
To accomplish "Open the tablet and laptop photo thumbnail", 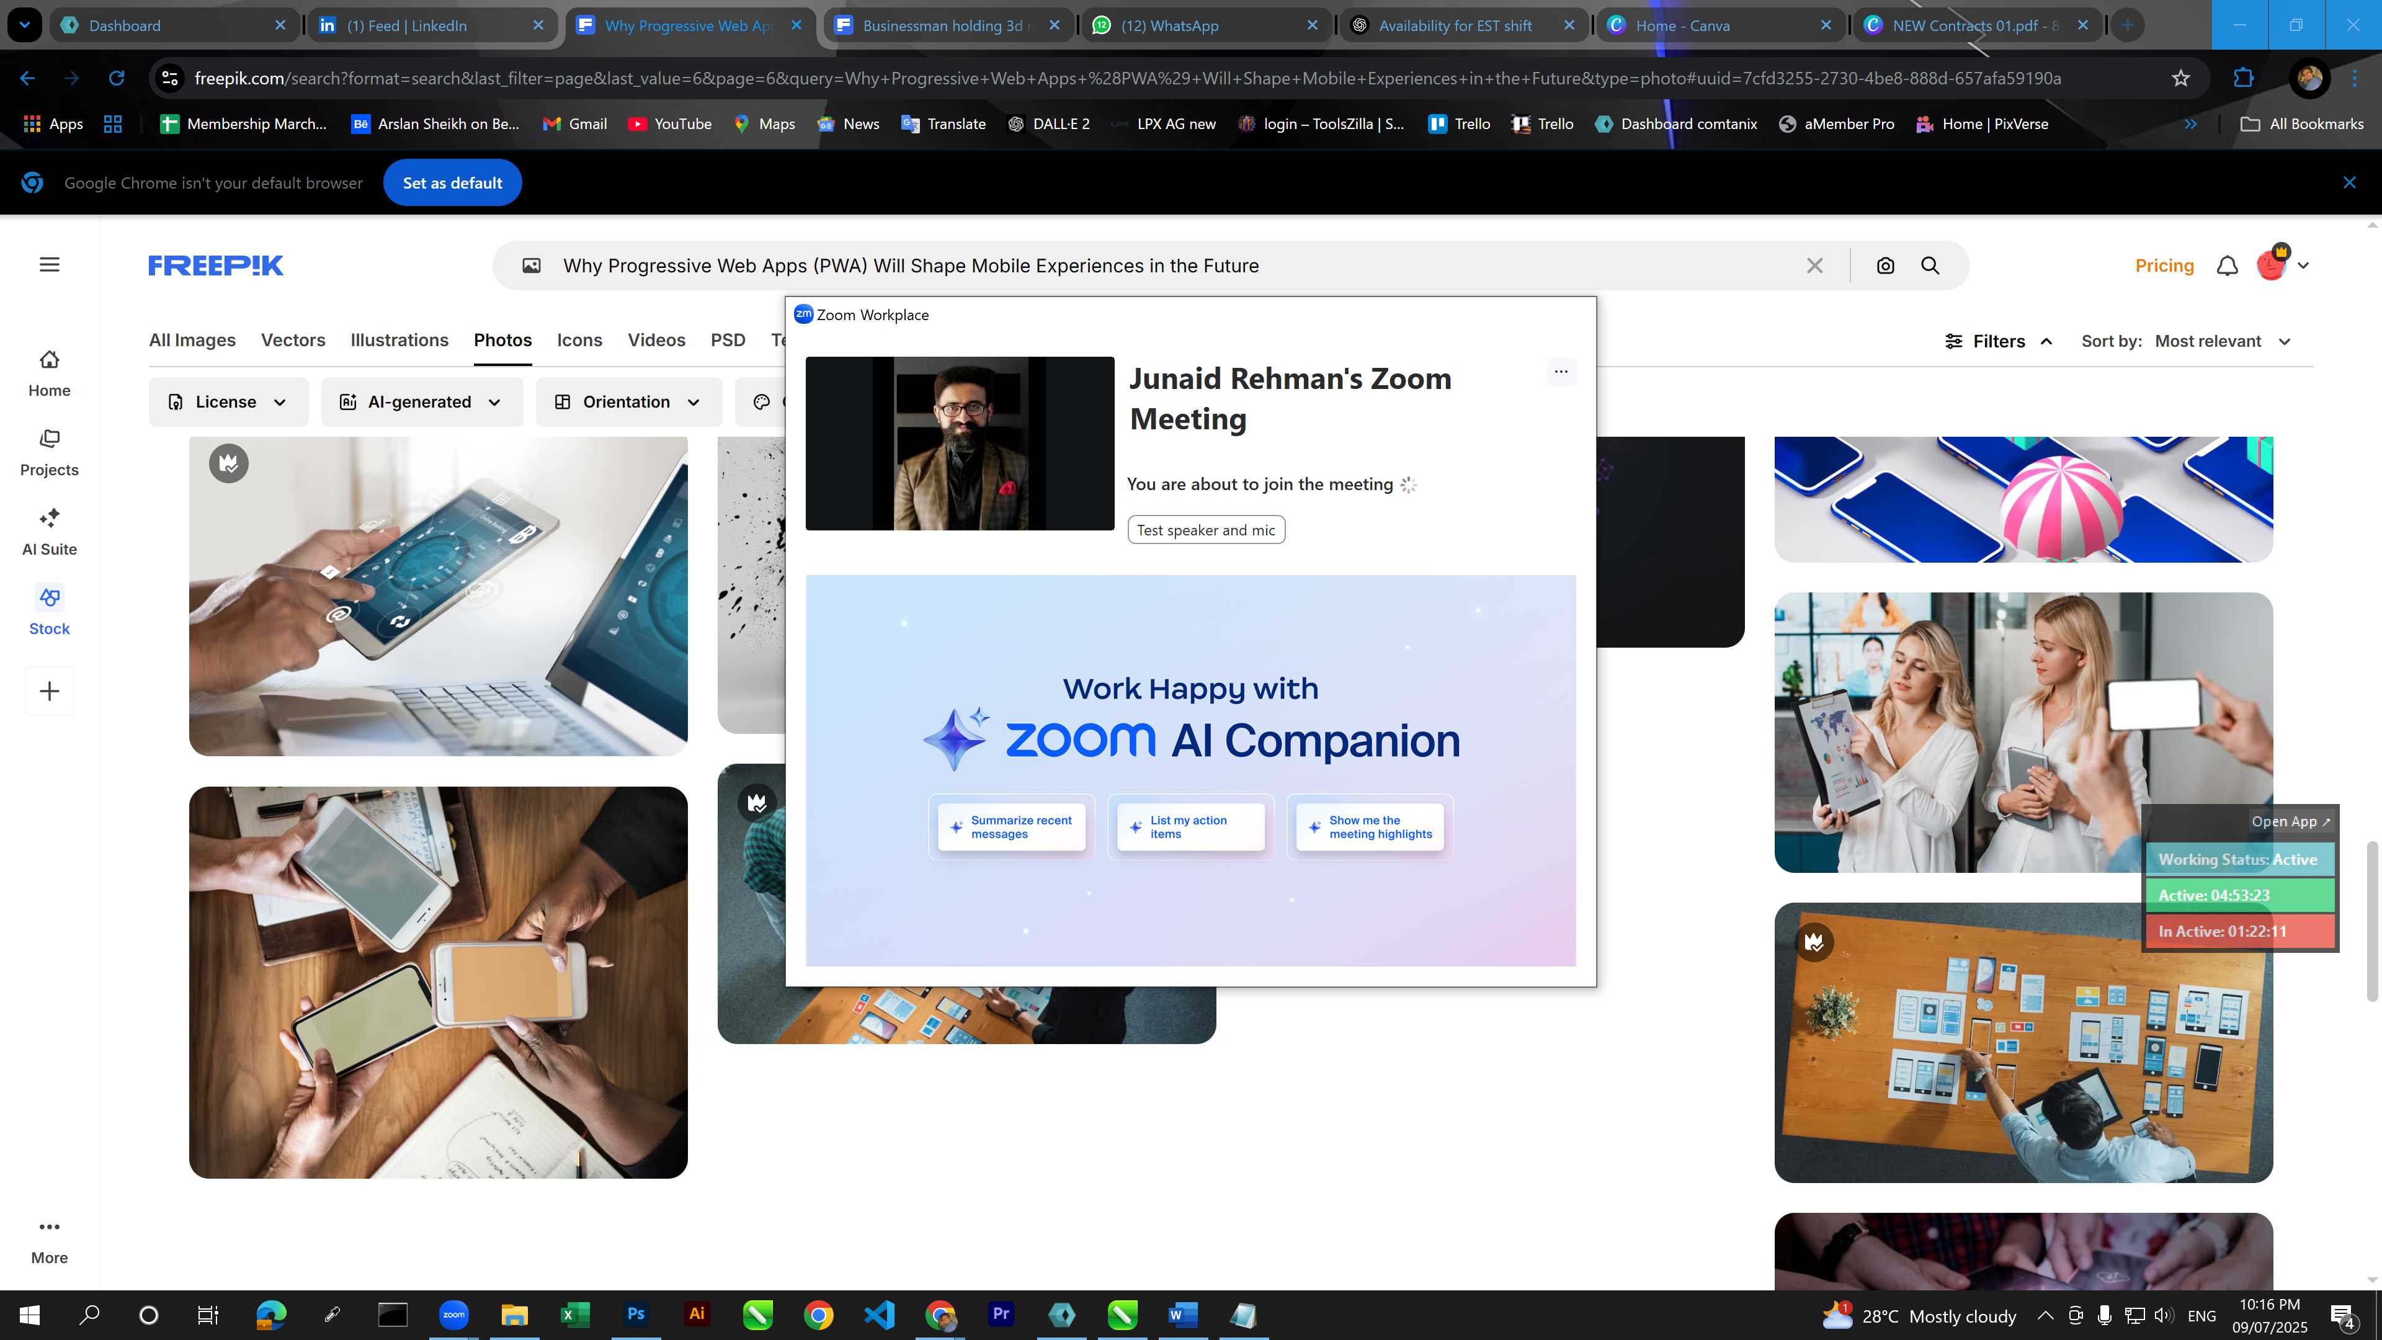I will (439, 596).
